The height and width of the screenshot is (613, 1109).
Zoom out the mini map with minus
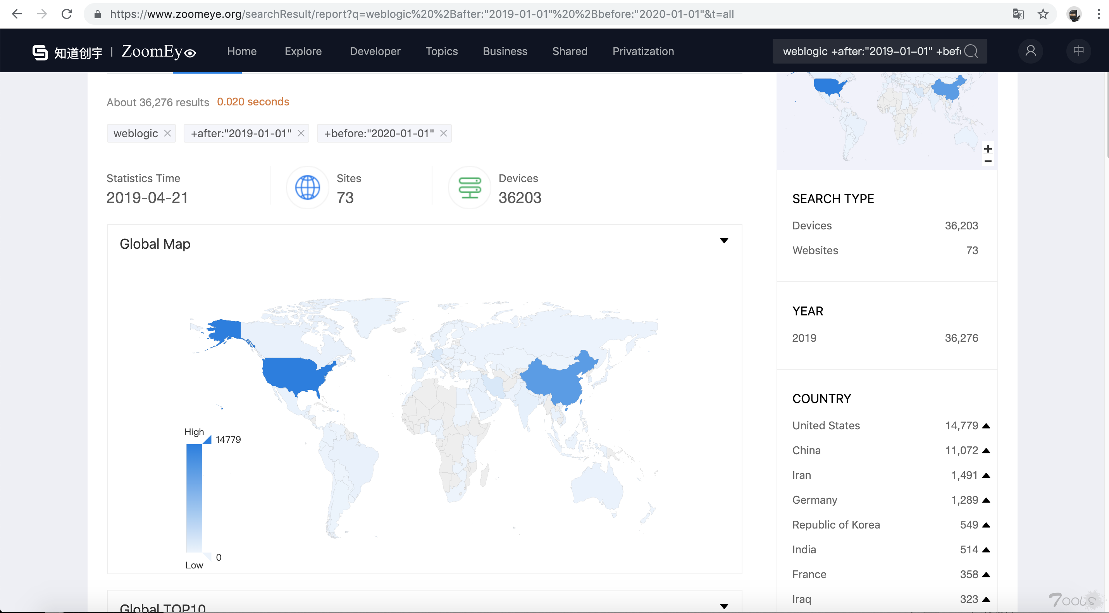(988, 162)
